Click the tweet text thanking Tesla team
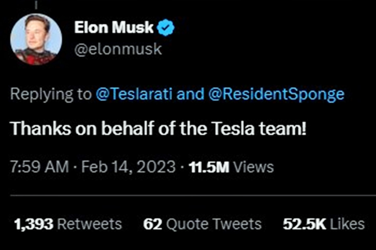Screen dimensions: 376x250 [158, 129]
